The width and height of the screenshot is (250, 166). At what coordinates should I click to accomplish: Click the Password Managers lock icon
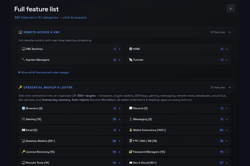(x=131, y=152)
